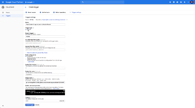Click the Google Cloud Platform logo text
The width and height of the screenshot is (195, 108).
[x=14, y=2]
